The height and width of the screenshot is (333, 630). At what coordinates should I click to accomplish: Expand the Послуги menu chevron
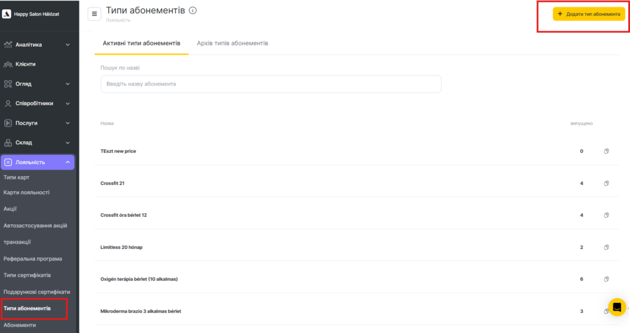pyautogui.click(x=68, y=123)
